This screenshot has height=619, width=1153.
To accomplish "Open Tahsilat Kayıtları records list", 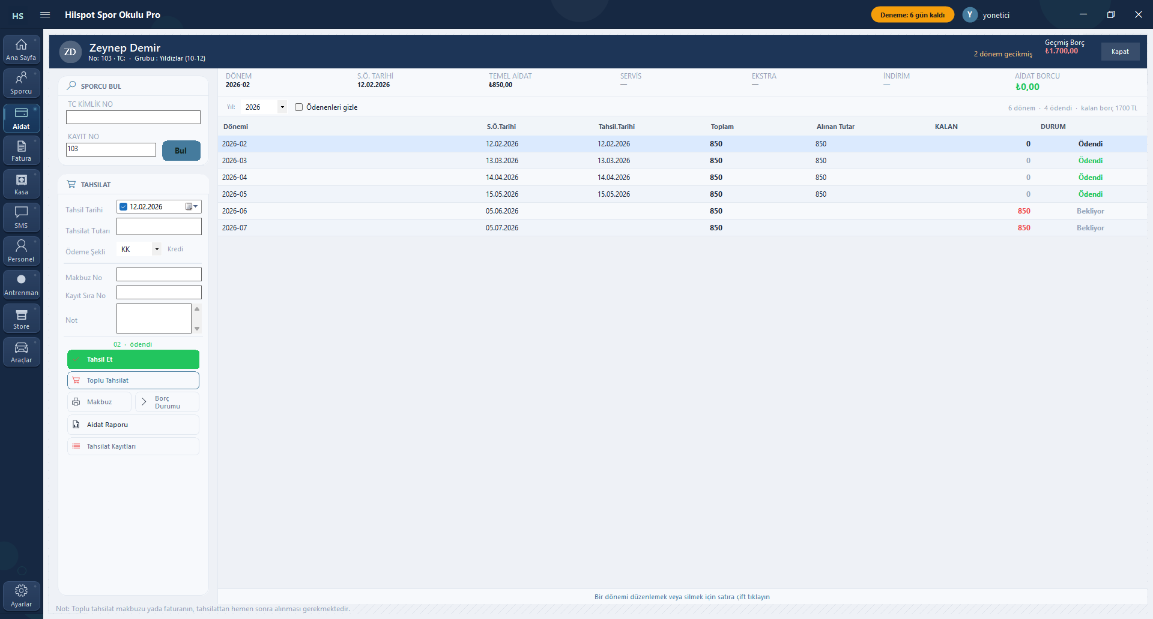I will click(133, 446).
